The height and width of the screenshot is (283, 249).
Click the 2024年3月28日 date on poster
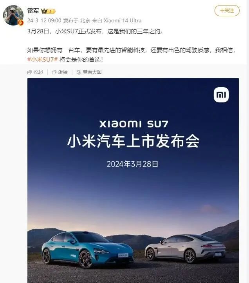click(x=132, y=164)
